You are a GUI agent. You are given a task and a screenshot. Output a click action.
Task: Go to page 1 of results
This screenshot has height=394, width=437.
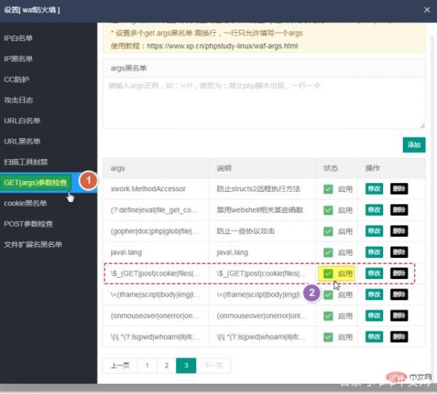(147, 366)
